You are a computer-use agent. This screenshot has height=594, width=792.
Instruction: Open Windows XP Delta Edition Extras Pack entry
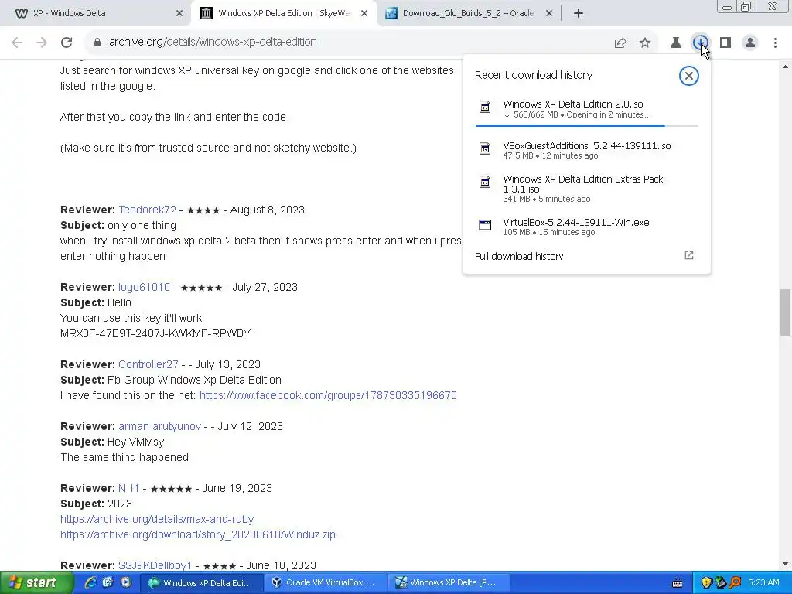tap(586, 189)
